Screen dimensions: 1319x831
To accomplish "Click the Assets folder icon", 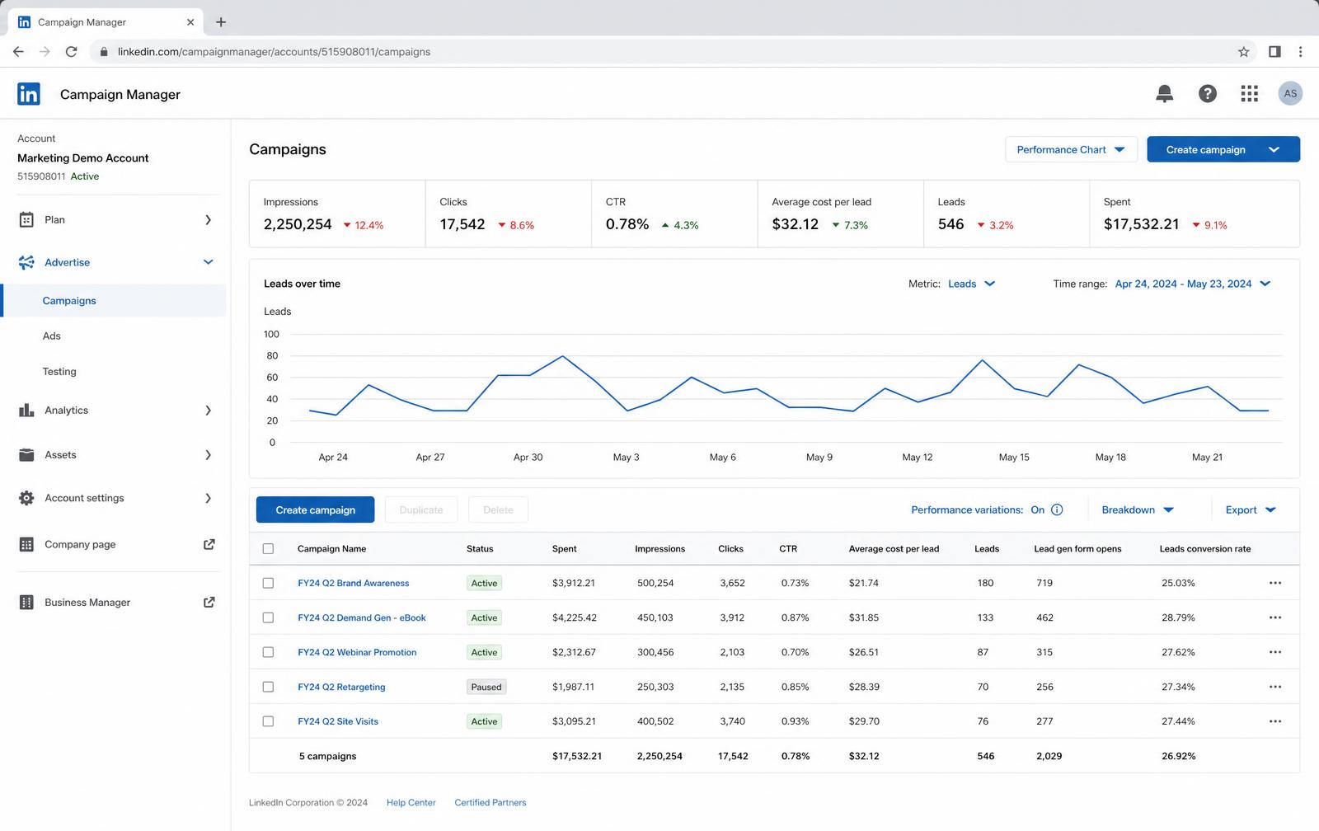I will 26,455.
